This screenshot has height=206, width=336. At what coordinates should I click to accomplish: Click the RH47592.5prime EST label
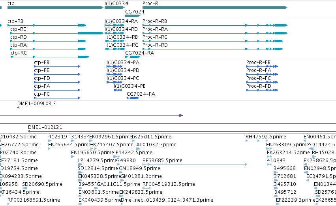pyautogui.click(x=266, y=137)
